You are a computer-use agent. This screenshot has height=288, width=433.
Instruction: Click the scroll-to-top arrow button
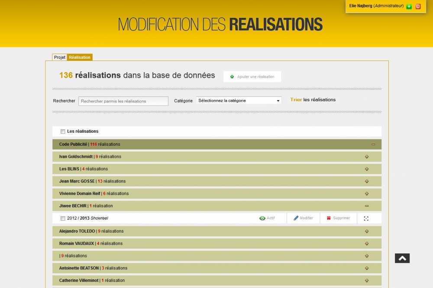(402, 258)
